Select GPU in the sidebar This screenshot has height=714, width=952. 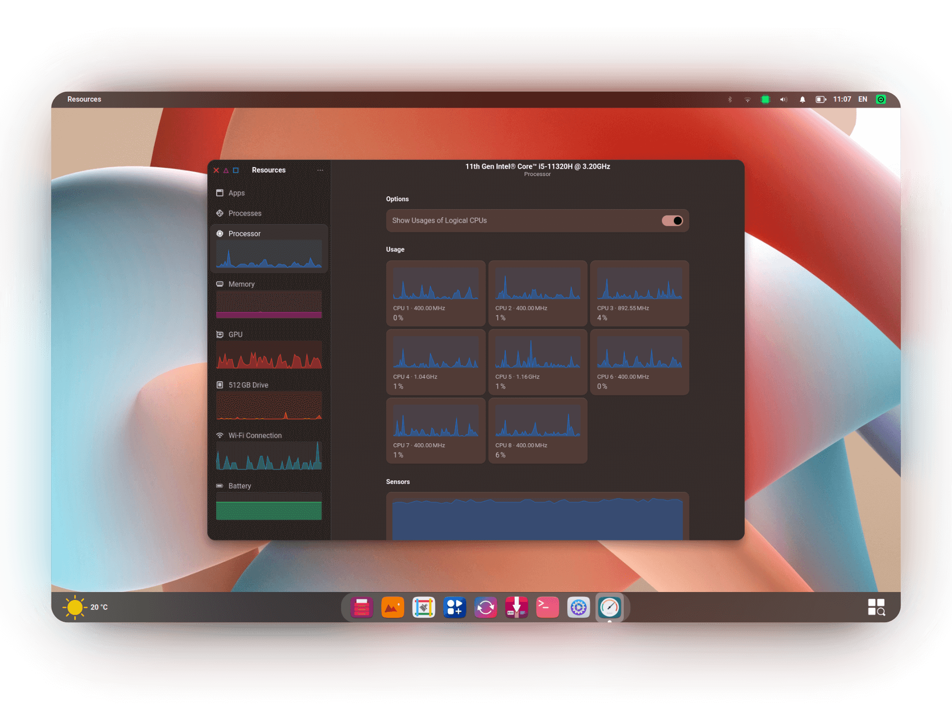click(x=269, y=350)
